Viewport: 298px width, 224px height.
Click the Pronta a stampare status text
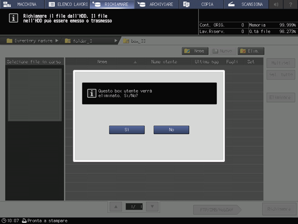(47, 221)
